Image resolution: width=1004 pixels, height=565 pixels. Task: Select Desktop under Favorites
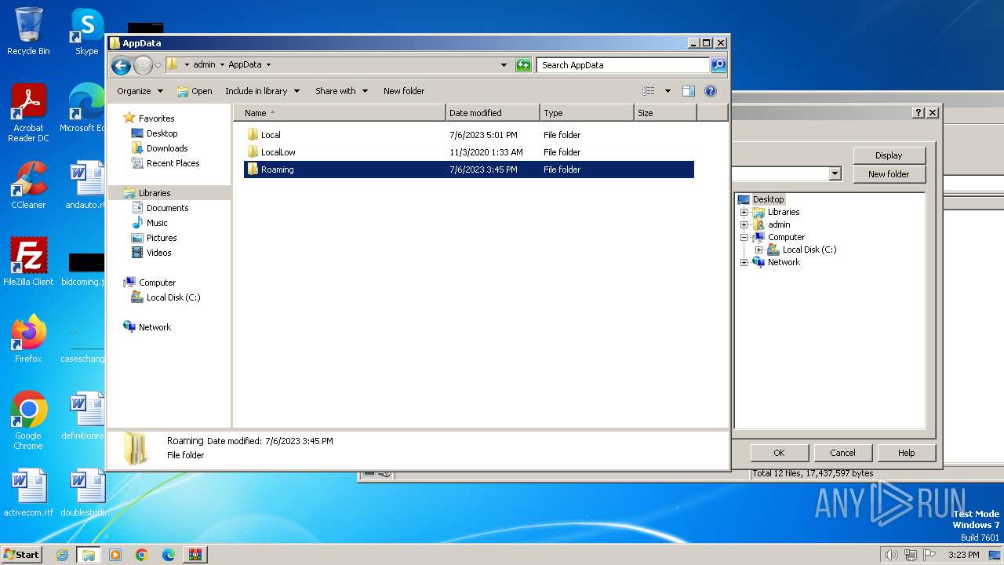(x=162, y=133)
